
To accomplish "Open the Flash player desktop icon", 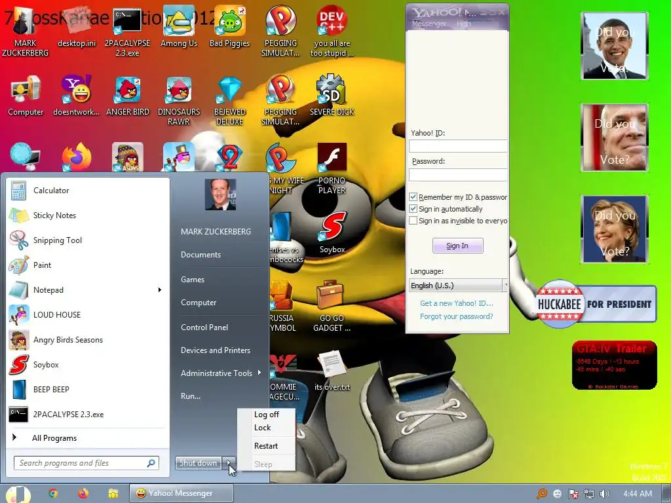I will tap(332, 168).
